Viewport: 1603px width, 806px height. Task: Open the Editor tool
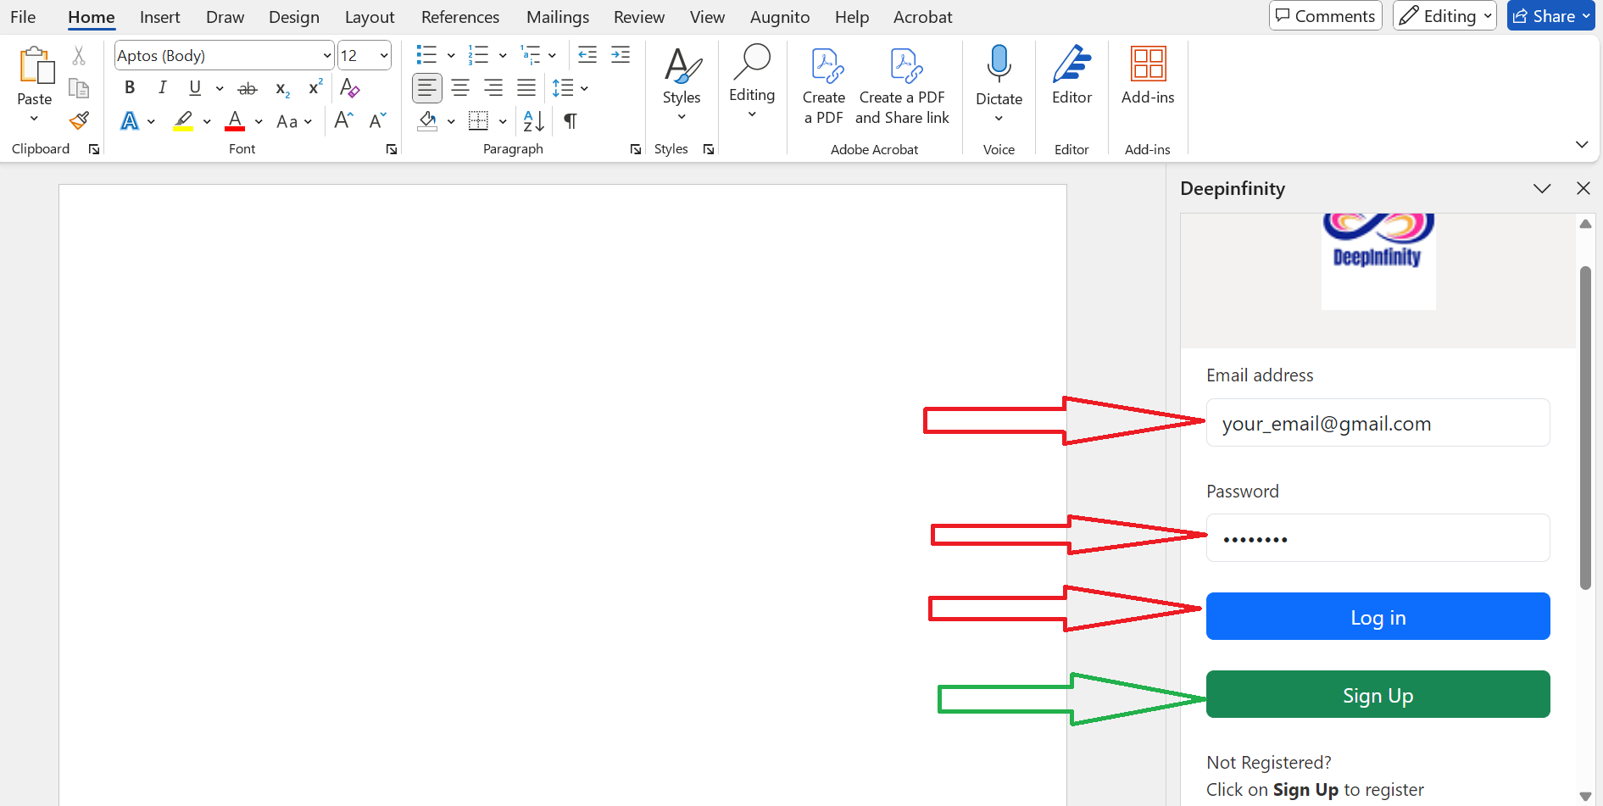tap(1071, 75)
